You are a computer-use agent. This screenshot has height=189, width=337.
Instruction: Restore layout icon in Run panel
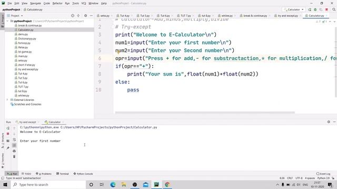(x=8, y=141)
